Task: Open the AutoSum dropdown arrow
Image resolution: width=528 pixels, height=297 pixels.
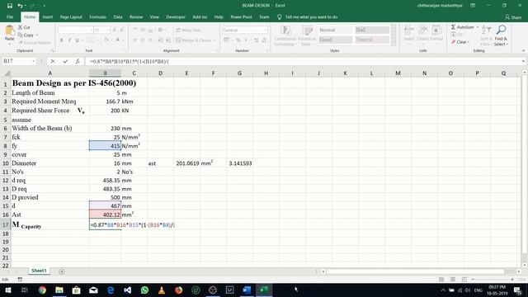Action: click(478, 27)
